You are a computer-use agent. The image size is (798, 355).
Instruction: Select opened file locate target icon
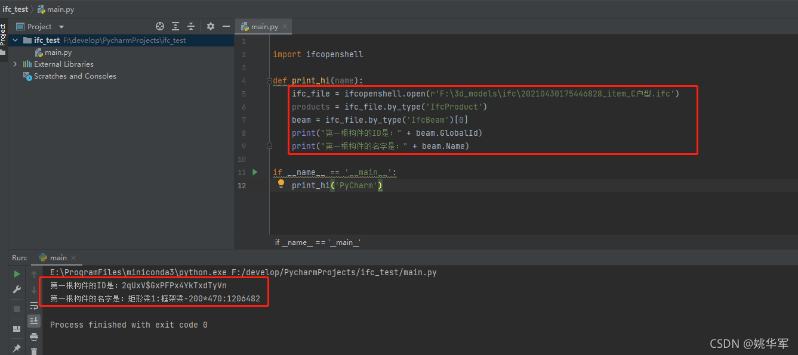coord(160,26)
